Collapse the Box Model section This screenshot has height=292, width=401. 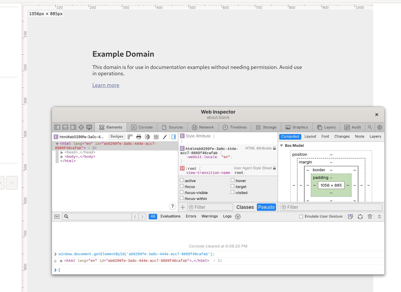[x=281, y=146]
